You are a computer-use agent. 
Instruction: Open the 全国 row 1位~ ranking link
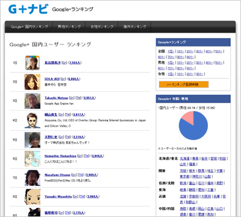(171, 51)
